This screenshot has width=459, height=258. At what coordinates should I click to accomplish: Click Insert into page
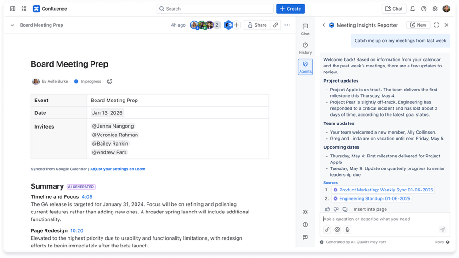[x=370, y=209]
